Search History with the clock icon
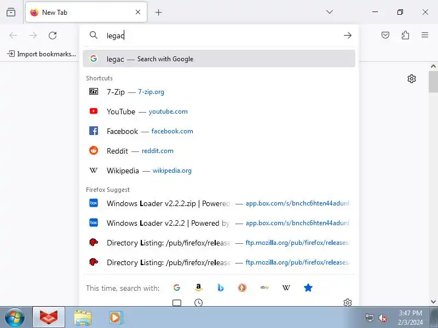The width and height of the screenshot is (438, 328). (199, 303)
